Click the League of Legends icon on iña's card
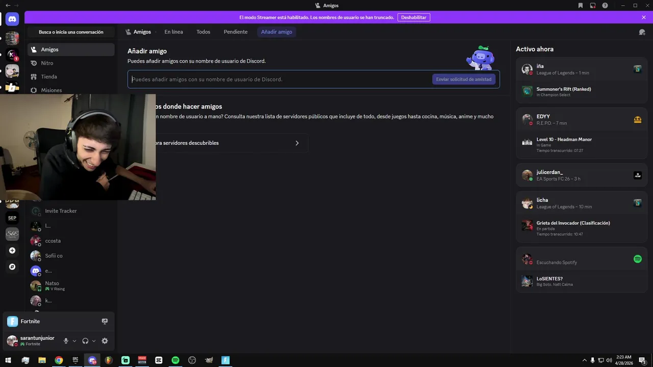 638,69
